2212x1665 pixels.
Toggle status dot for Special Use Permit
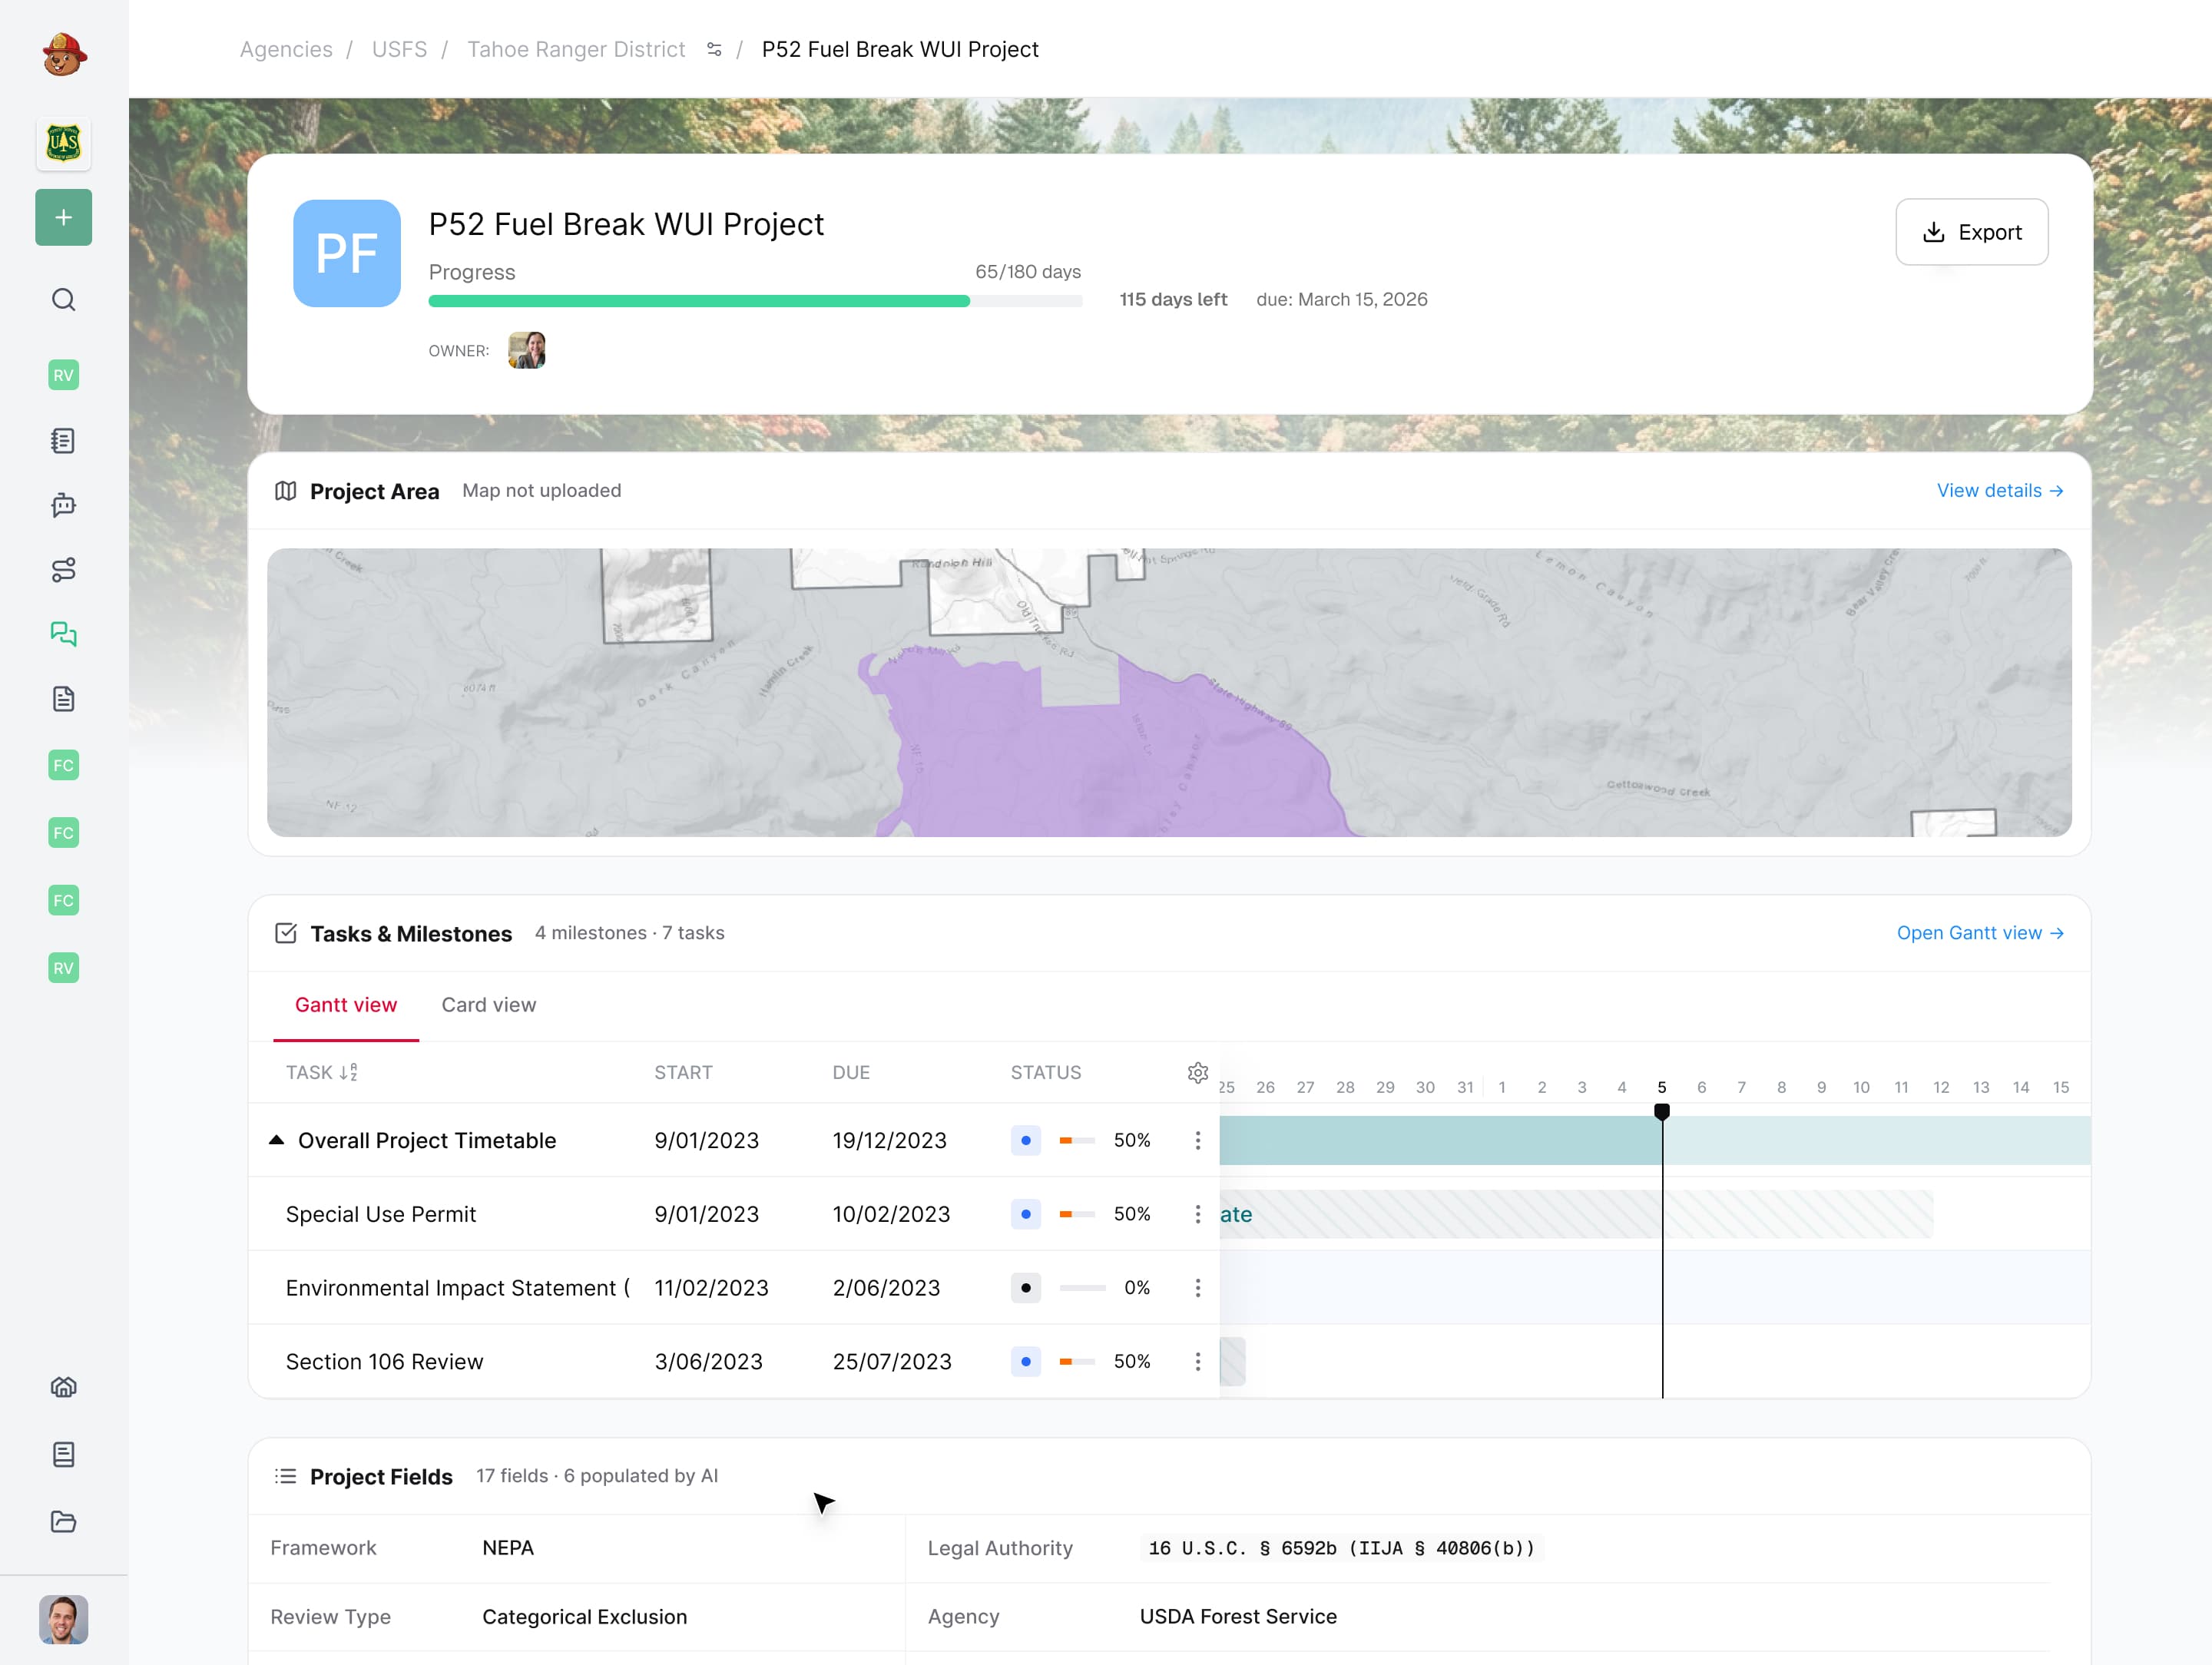coord(1026,1214)
